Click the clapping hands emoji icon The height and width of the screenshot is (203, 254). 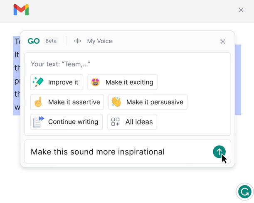tap(116, 102)
